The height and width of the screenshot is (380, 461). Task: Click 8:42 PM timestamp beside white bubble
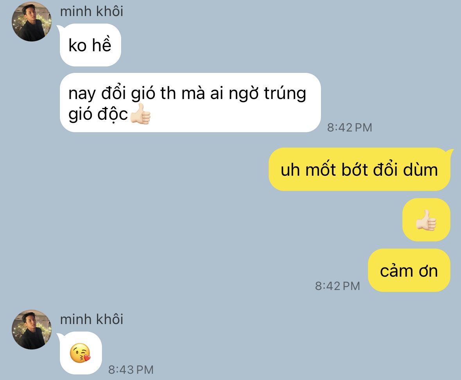click(350, 128)
